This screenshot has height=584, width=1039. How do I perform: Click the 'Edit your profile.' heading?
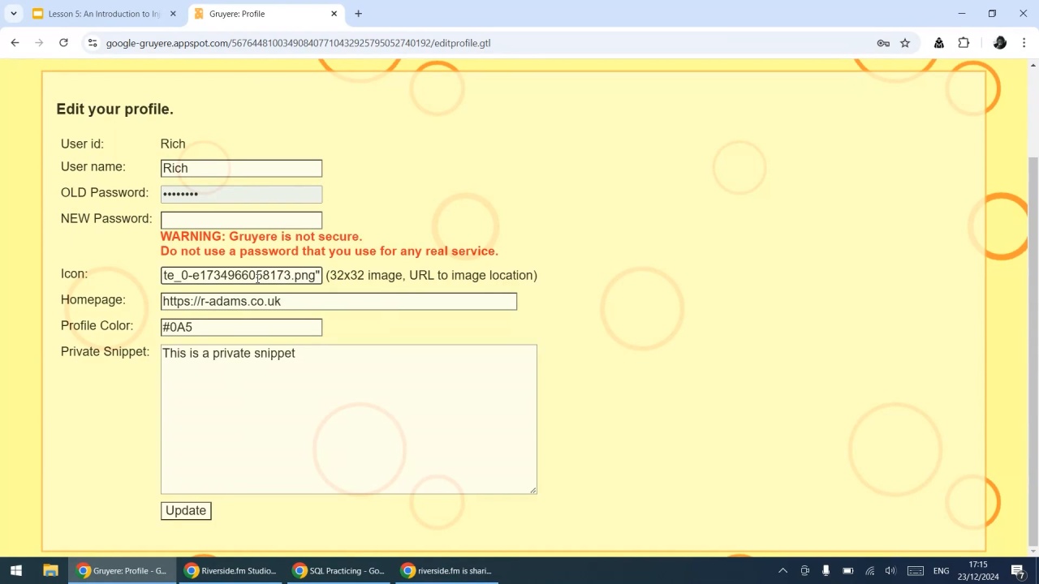coord(114,109)
